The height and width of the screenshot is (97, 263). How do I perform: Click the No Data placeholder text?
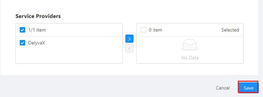(x=190, y=58)
